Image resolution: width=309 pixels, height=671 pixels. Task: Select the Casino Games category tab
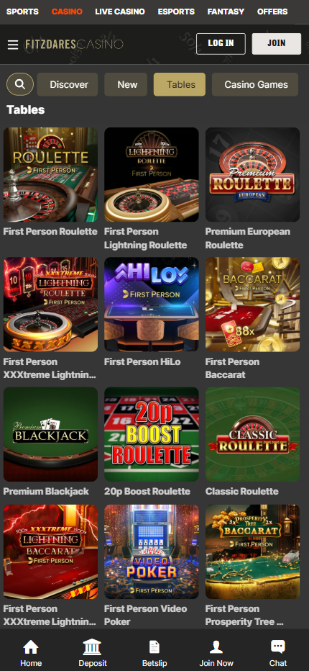[x=254, y=84]
